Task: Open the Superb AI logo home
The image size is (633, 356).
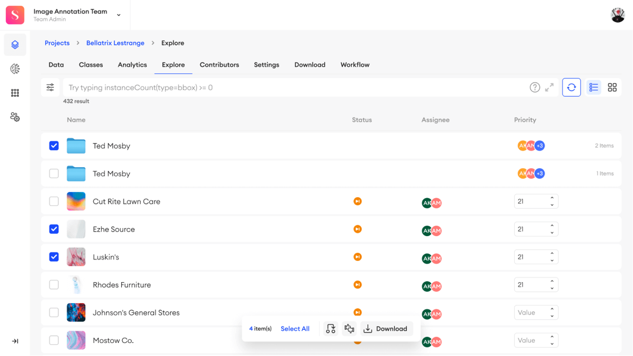Action: [x=15, y=15]
